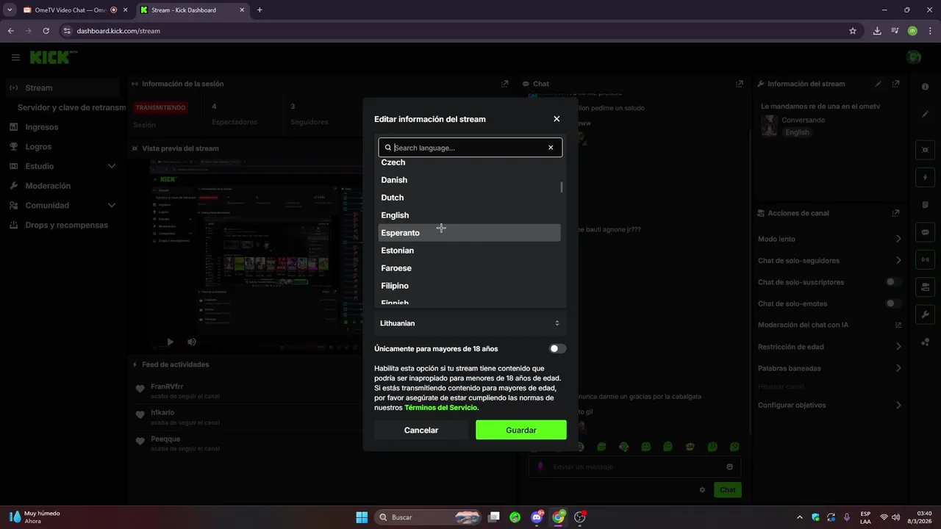Open chat settings gear icon
941x529 pixels.
tap(702, 490)
